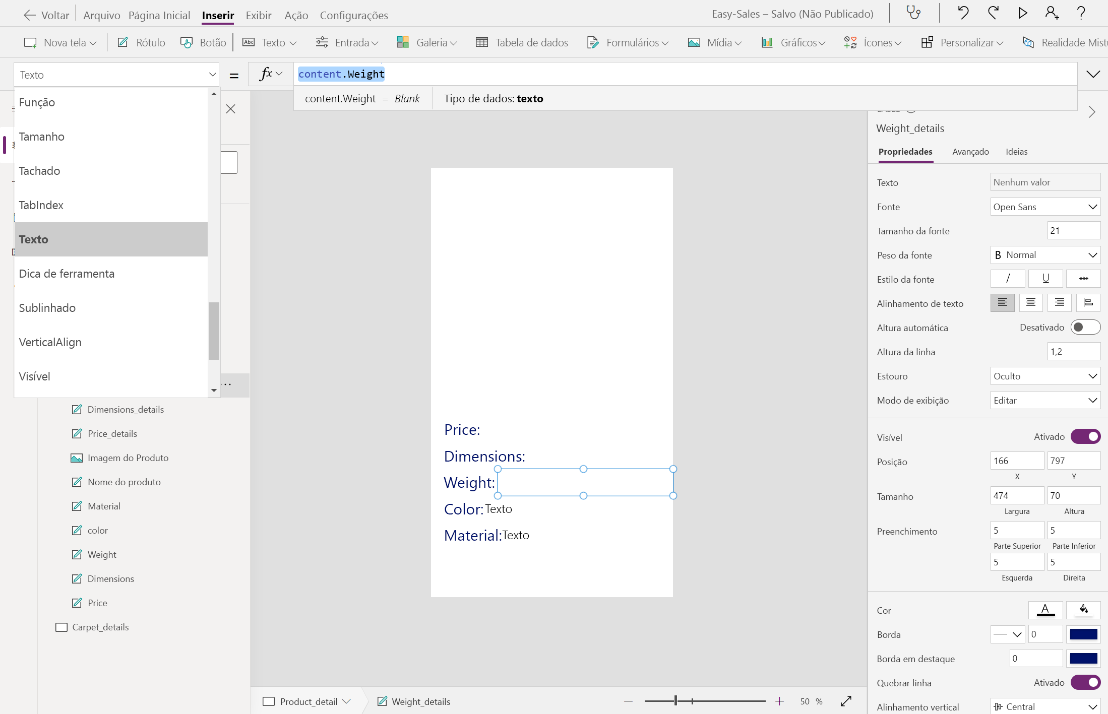
Task: Open the fill color bucket
Action: tap(1083, 610)
